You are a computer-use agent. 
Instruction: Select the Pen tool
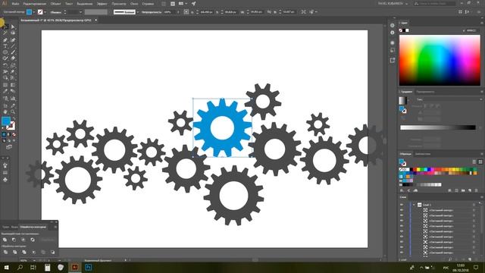[x=5, y=40]
